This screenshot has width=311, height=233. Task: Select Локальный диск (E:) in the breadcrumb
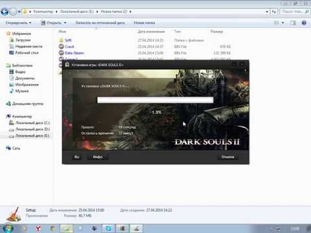[76, 12]
